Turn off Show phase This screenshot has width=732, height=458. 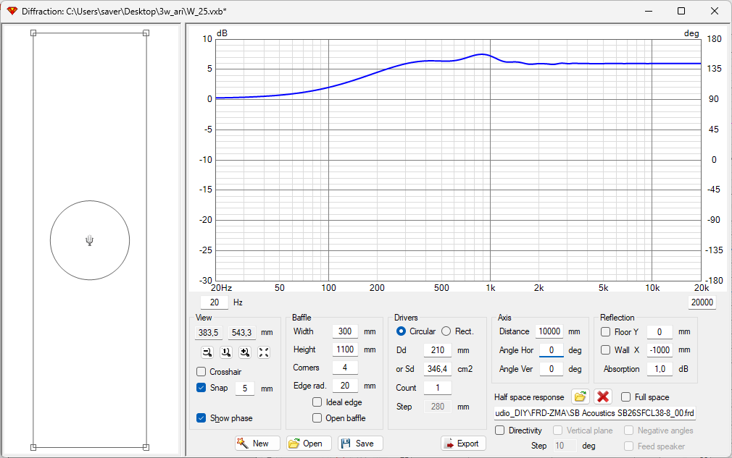pyautogui.click(x=201, y=418)
